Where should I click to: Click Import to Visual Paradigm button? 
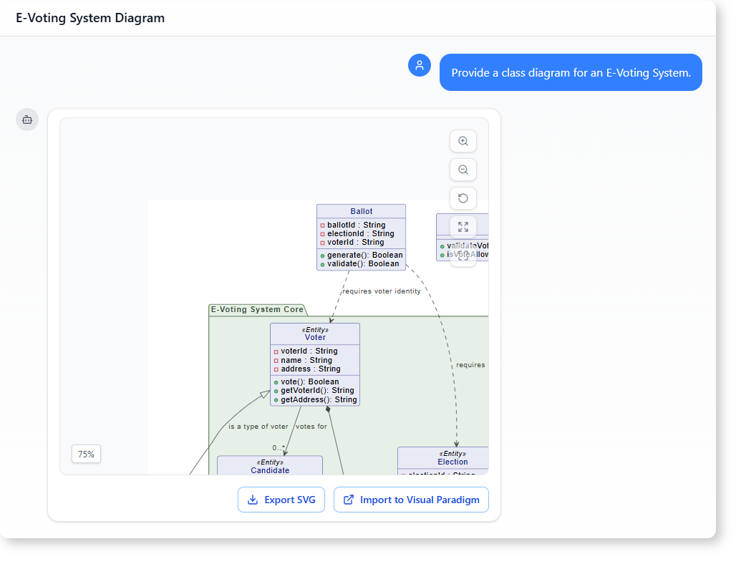(x=411, y=500)
